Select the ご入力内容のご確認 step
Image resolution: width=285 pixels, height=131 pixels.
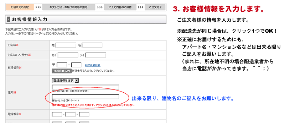click(x=120, y=7)
